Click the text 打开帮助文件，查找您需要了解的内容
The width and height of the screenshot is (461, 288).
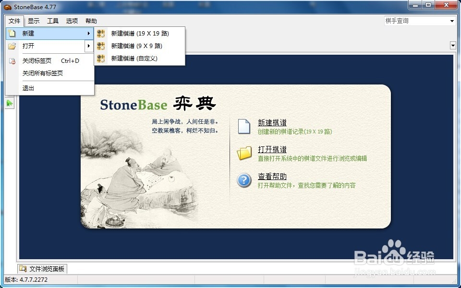coord(307,185)
